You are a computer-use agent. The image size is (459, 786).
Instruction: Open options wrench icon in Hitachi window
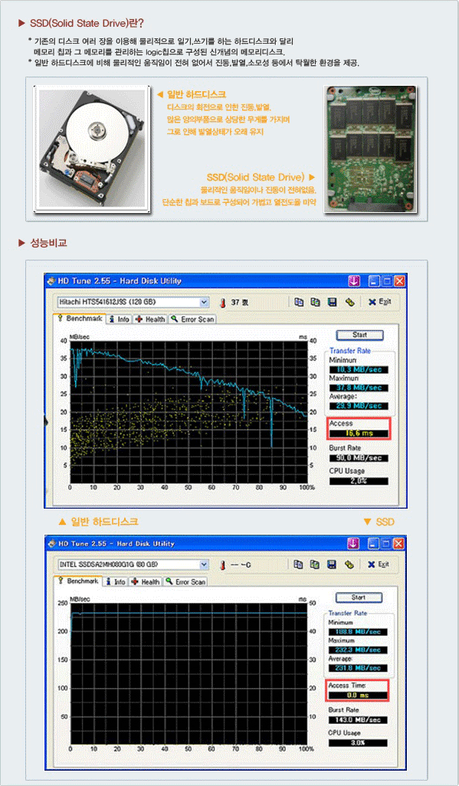point(349,302)
